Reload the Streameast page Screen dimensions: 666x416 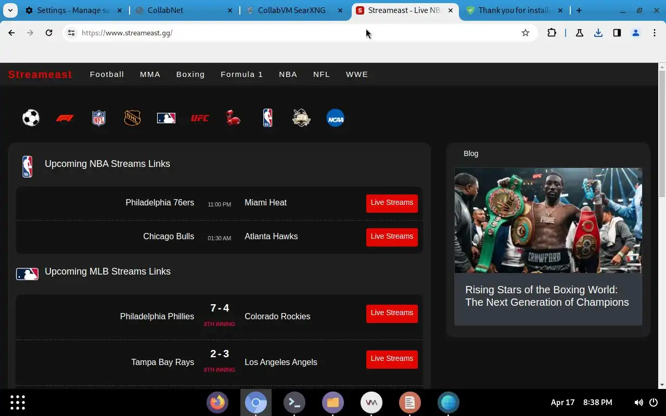tap(49, 33)
